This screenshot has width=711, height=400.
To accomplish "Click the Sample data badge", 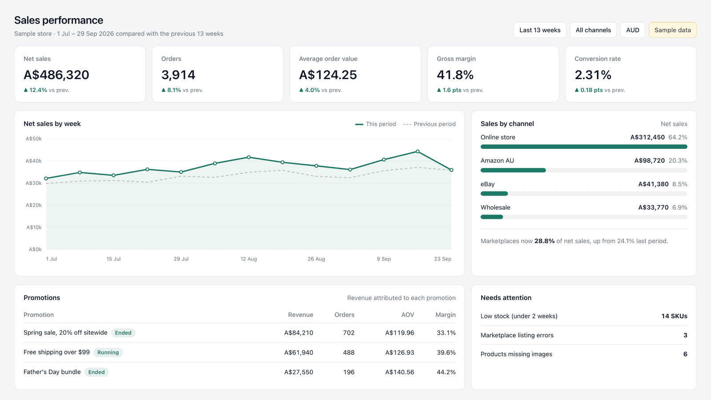I will coord(673,30).
